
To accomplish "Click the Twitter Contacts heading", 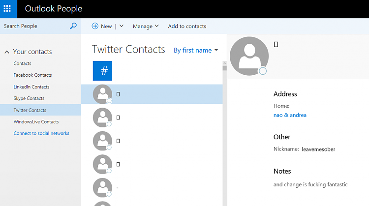I will [128, 49].
